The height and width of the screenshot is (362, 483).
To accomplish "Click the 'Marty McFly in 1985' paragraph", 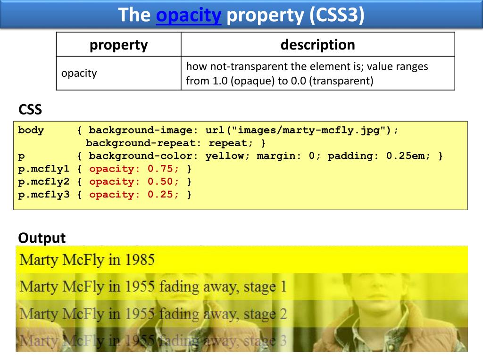I will click(241, 260).
